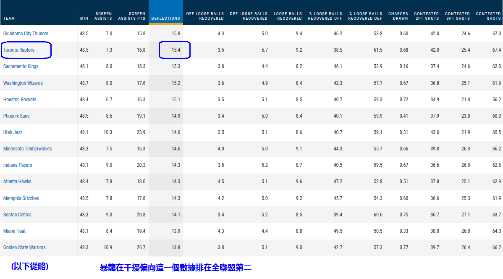Image resolution: width=503 pixels, height=279 pixels.
Task: Select Golden State Warriors screen assists 10.9
Action: click(108, 247)
